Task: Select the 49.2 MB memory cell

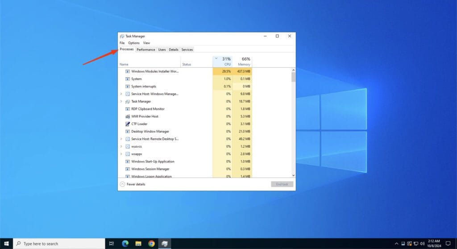Action: [x=242, y=139]
